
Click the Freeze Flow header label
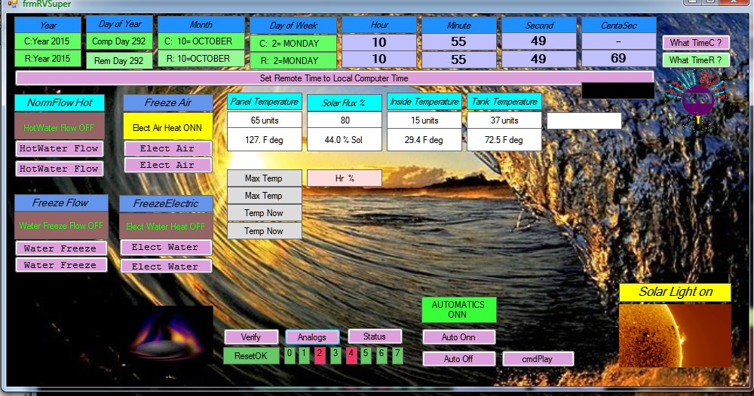61,203
